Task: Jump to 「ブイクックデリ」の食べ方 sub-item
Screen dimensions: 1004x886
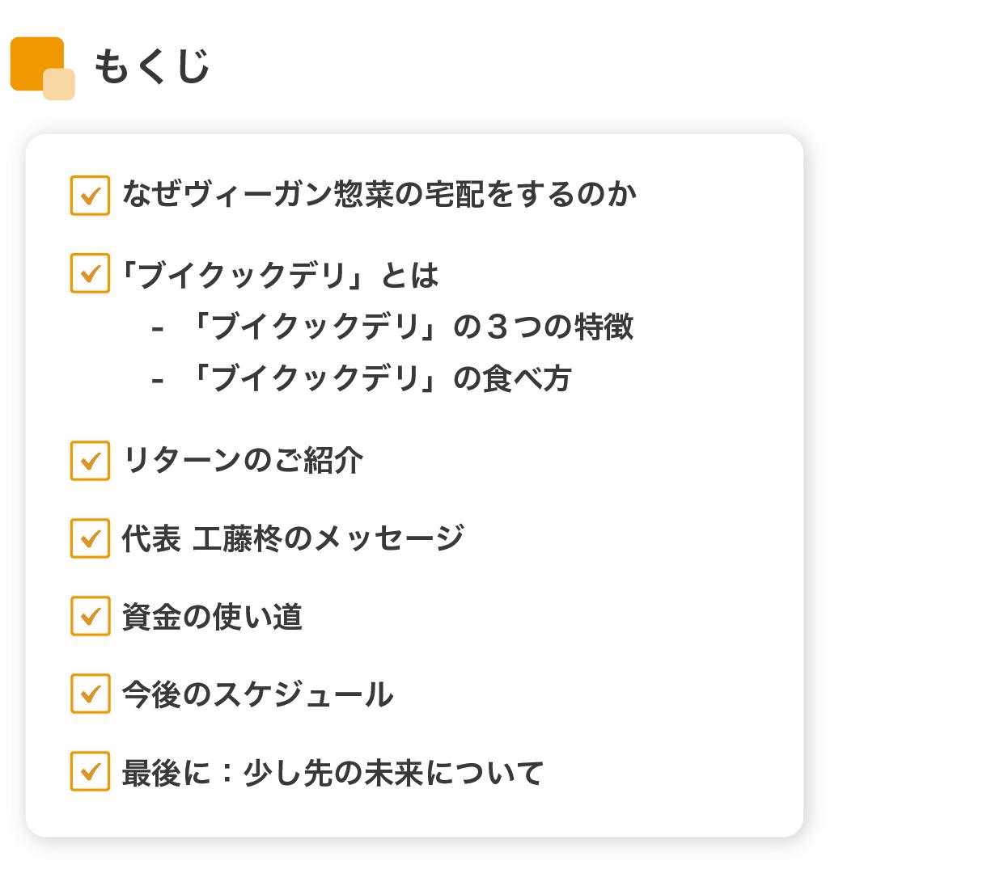Action: pos(380,378)
